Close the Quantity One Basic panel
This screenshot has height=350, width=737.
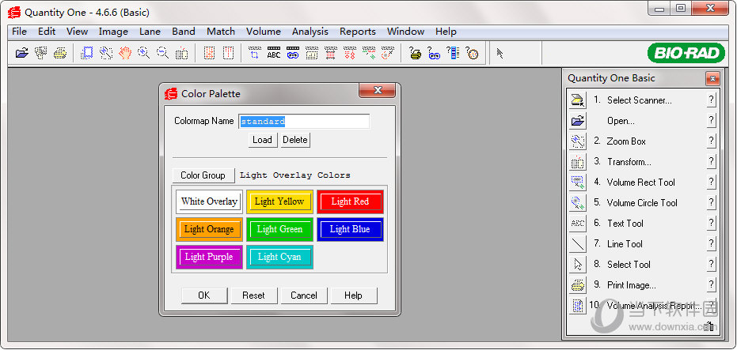(x=712, y=79)
